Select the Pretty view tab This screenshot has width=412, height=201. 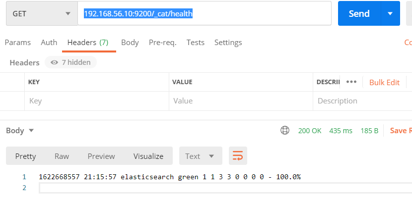[25, 156]
